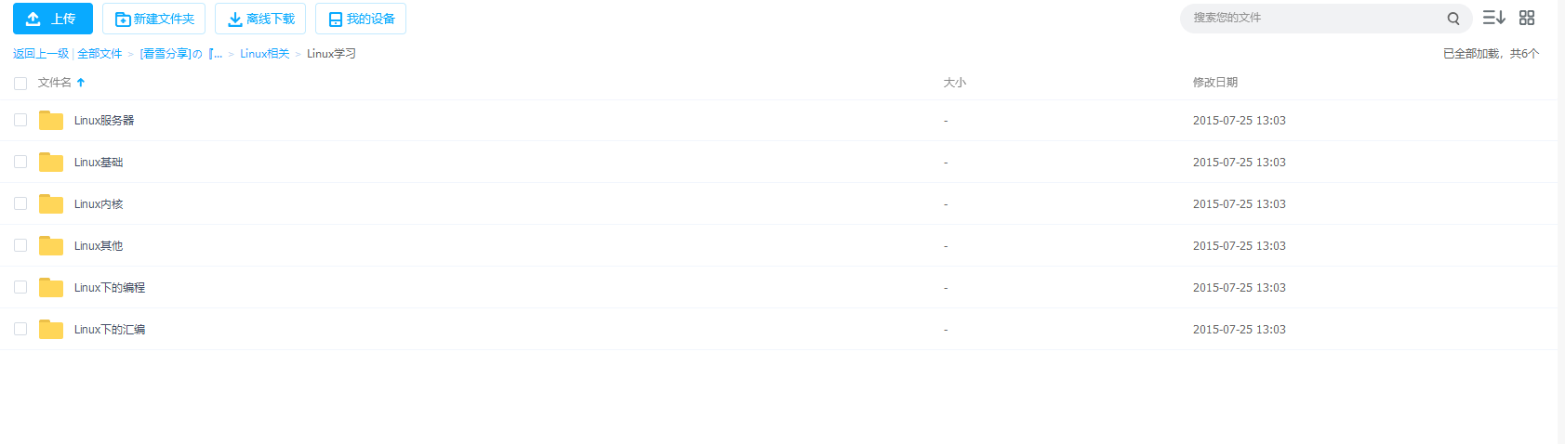Open 我的设备 my devices
The height and width of the screenshot is (444, 1565).
coord(361,19)
